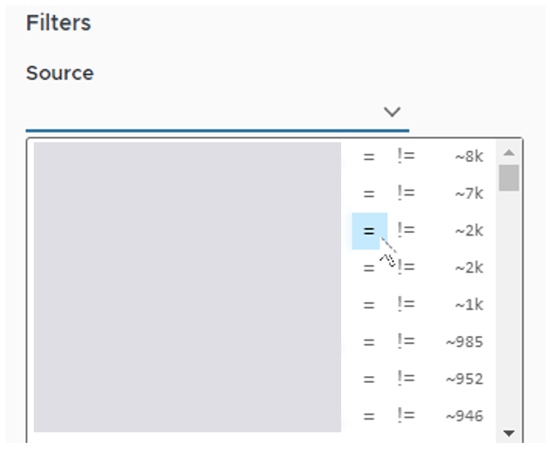Select highlighted equals filter on first ~2k row
Screen dimensions: 554x452
(x=369, y=231)
